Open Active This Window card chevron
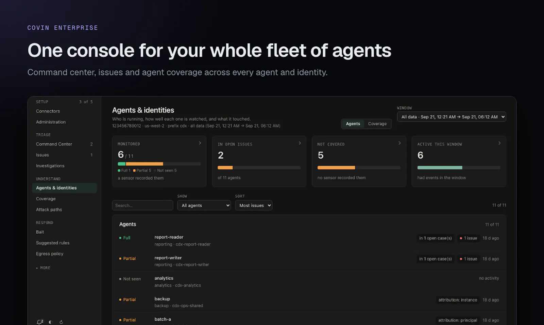544x325 pixels. (x=499, y=143)
